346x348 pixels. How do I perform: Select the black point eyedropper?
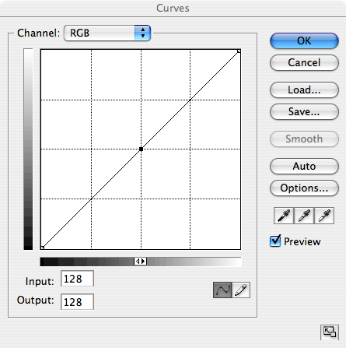click(284, 216)
